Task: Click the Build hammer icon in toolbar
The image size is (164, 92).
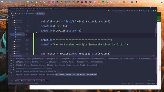Action: 112,11
